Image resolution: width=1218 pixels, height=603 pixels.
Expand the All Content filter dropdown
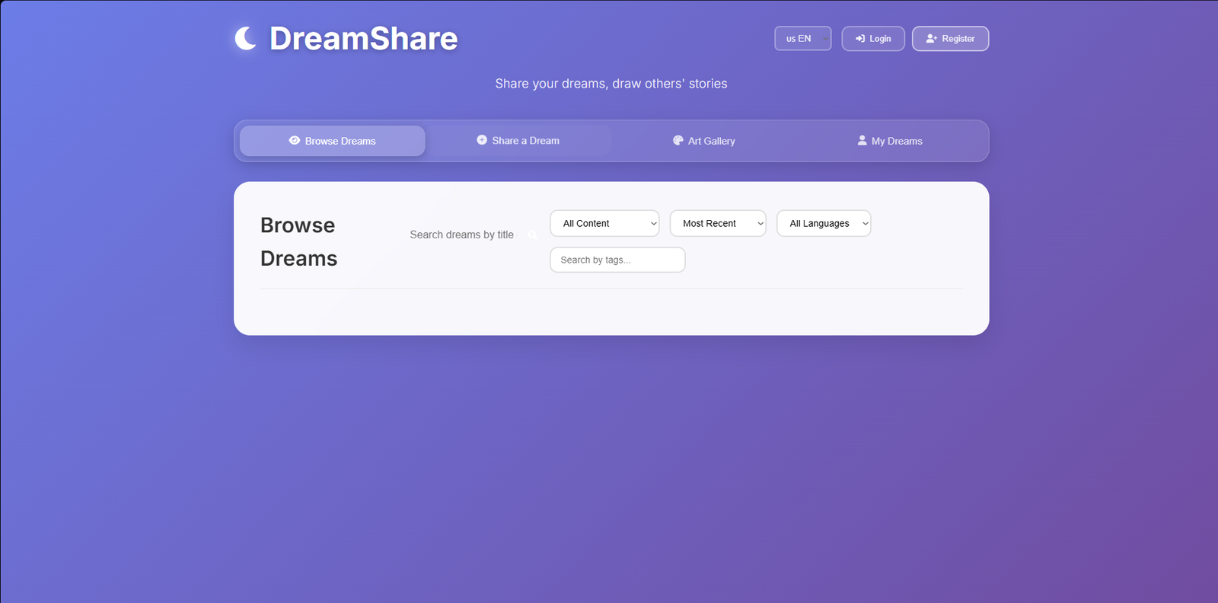tap(604, 224)
